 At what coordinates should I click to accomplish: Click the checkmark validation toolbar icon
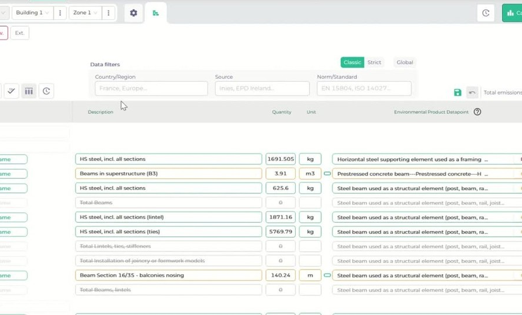[x=11, y=91]
